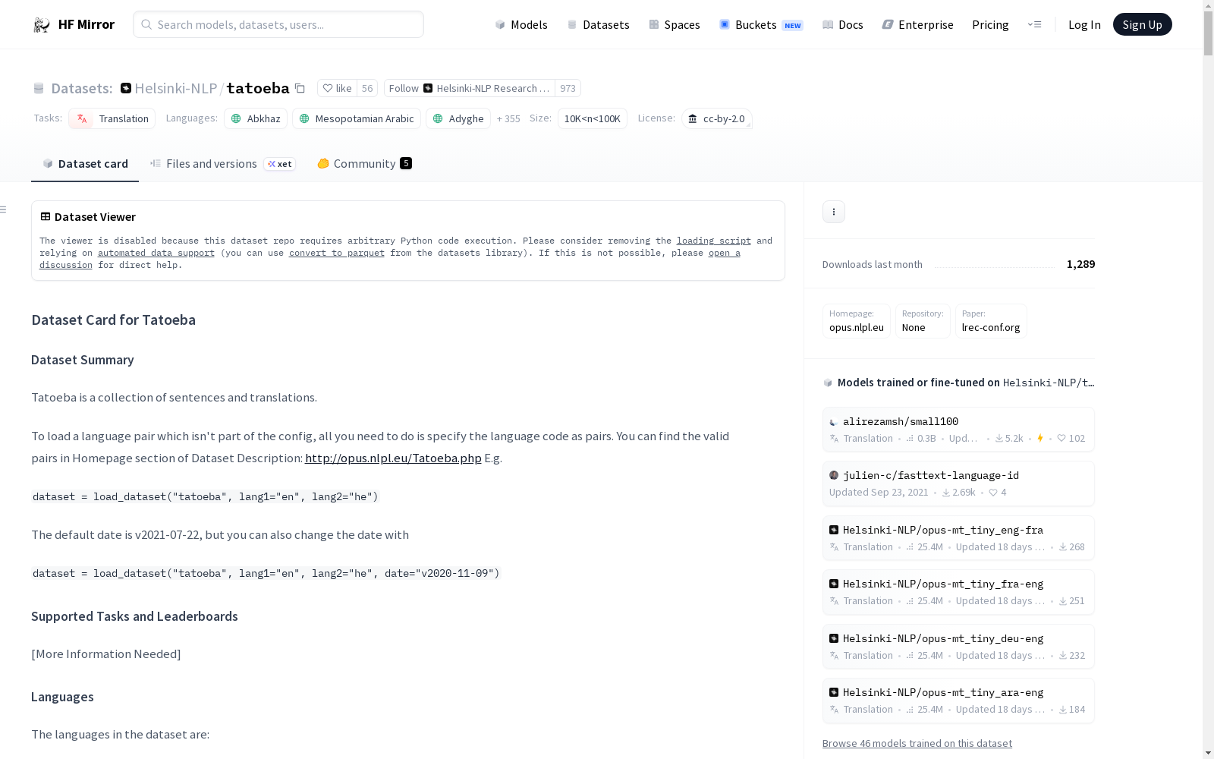Open the three-dot options menu in sidebar
Viewport: 1214px width, 759px height.
[x=834, y=212]
